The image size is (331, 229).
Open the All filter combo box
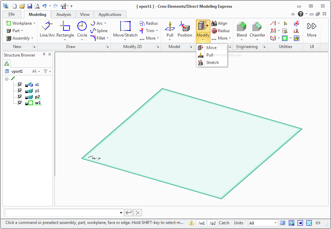click(x=263, y=223)
